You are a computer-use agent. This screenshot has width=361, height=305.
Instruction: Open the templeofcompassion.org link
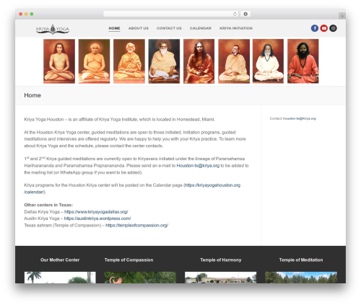tap(136, 225)
